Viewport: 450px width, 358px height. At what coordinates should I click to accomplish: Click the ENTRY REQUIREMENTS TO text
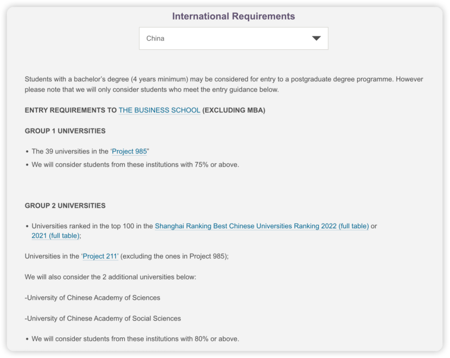(x=70, y=110)
